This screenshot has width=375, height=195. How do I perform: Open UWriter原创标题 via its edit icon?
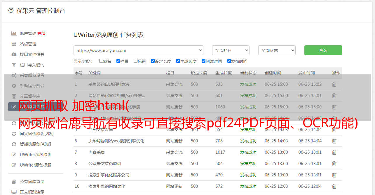(x=14, y=165)
